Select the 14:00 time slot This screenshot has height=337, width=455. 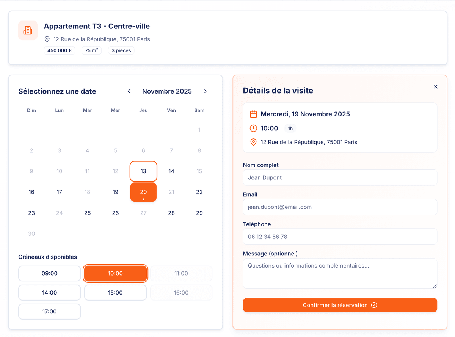(x=49, y=293)
